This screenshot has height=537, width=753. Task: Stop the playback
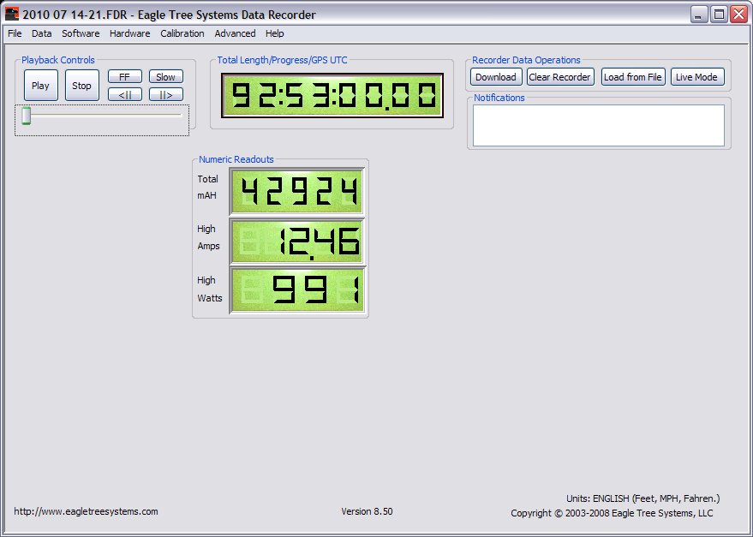82,86
